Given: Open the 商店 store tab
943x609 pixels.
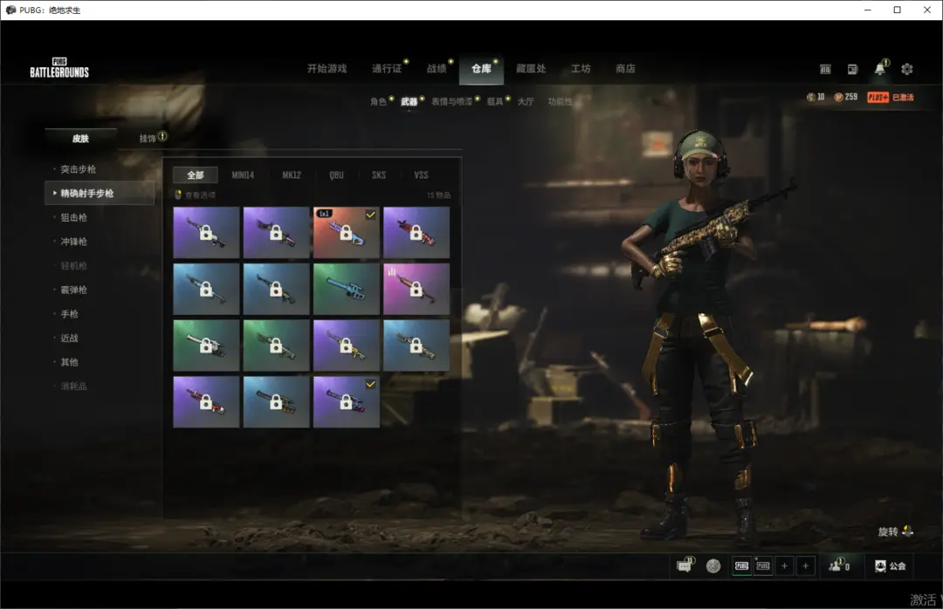Looking at the screenshot, I should pos(625,69).
